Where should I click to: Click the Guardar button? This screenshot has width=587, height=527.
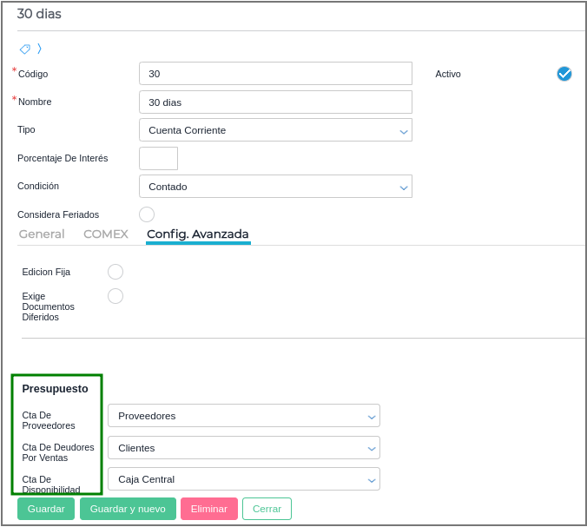[46, 509]
